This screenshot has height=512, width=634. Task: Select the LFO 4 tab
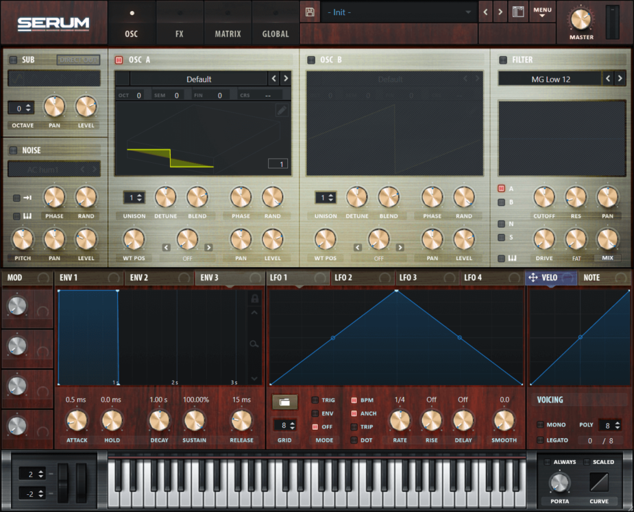tap(491, 278)
